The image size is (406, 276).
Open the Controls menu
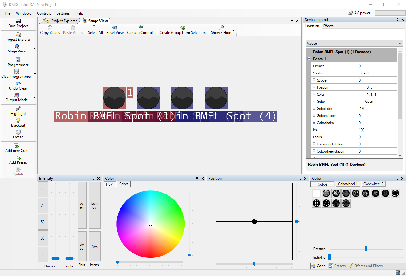(x=44, y=13)
